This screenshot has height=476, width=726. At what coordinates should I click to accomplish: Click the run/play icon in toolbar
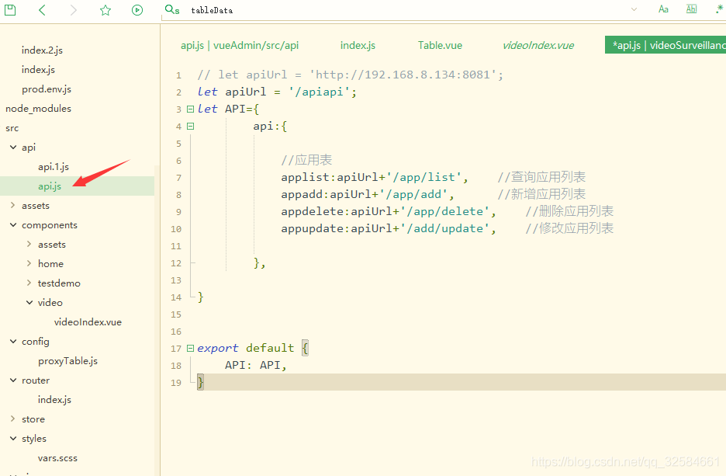tap(137, 10)
